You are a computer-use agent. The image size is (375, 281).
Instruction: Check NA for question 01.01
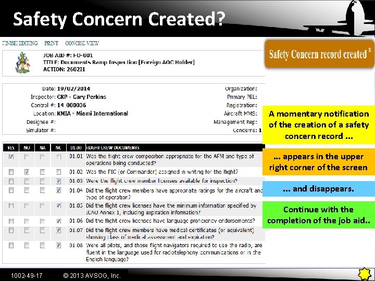click(x=42, y=157)
